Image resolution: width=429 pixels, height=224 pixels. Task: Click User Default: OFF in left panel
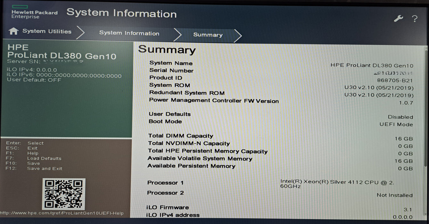coord(34,80)
